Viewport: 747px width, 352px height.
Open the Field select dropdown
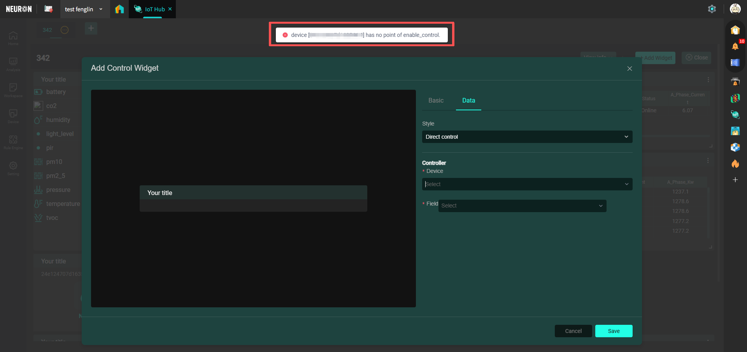pos(522,206)
